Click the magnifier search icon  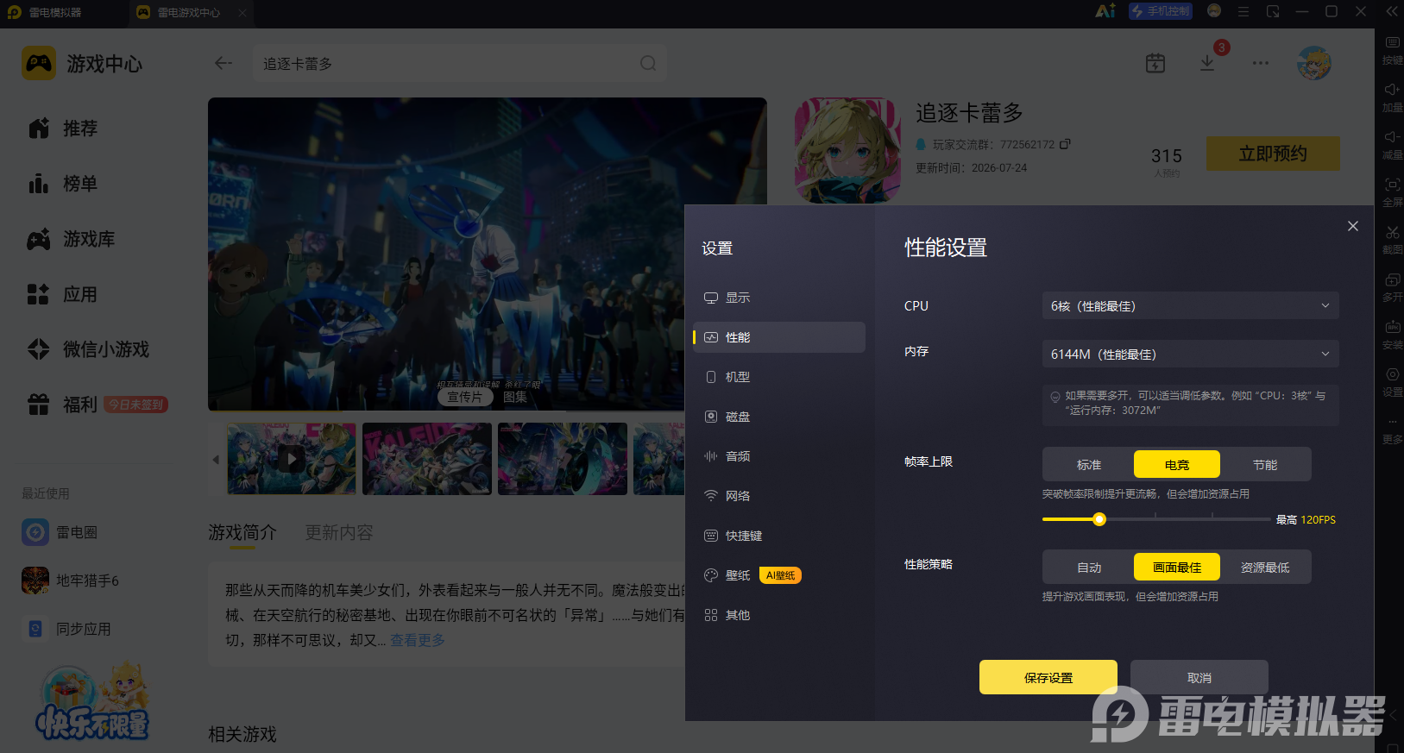(648, 63)
